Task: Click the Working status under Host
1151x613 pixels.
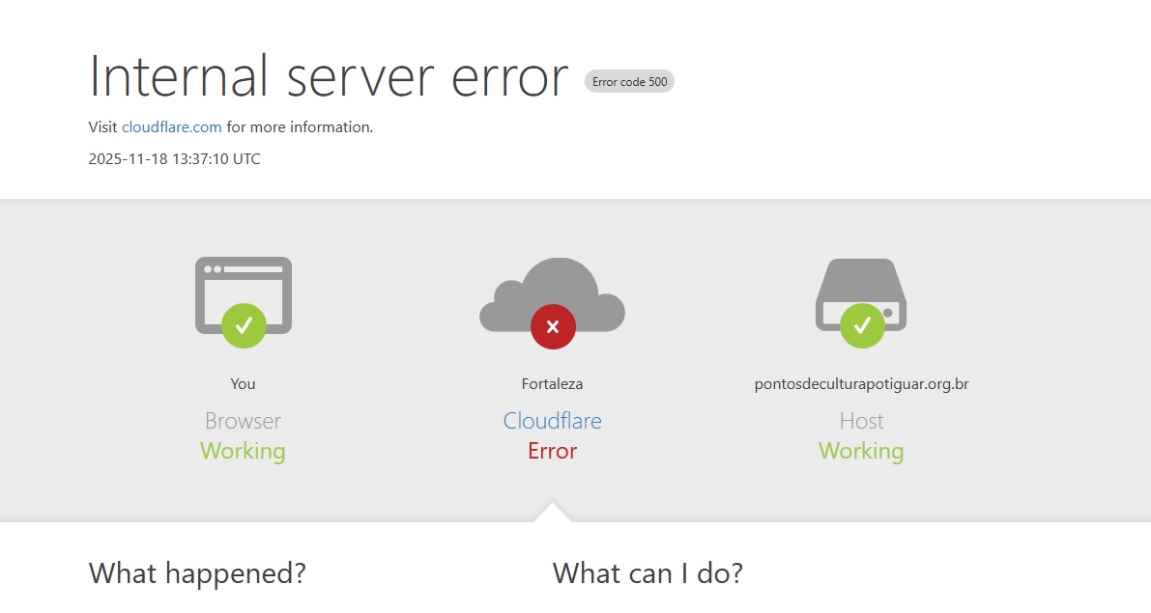Action: tap(861, 451)
